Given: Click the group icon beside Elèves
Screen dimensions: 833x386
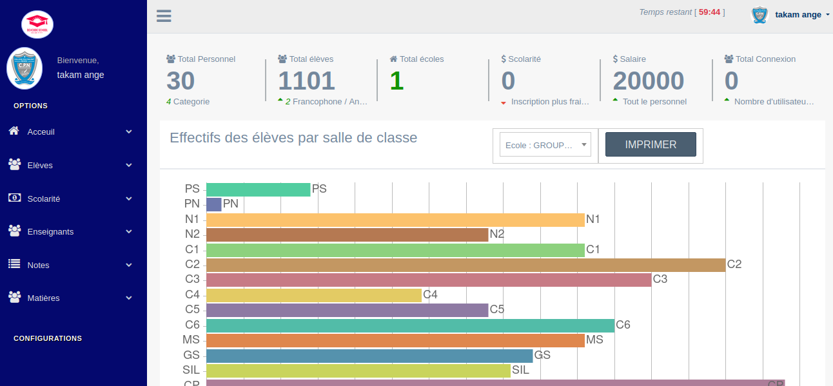Looking at the screenshot, I should pos(14,164).
